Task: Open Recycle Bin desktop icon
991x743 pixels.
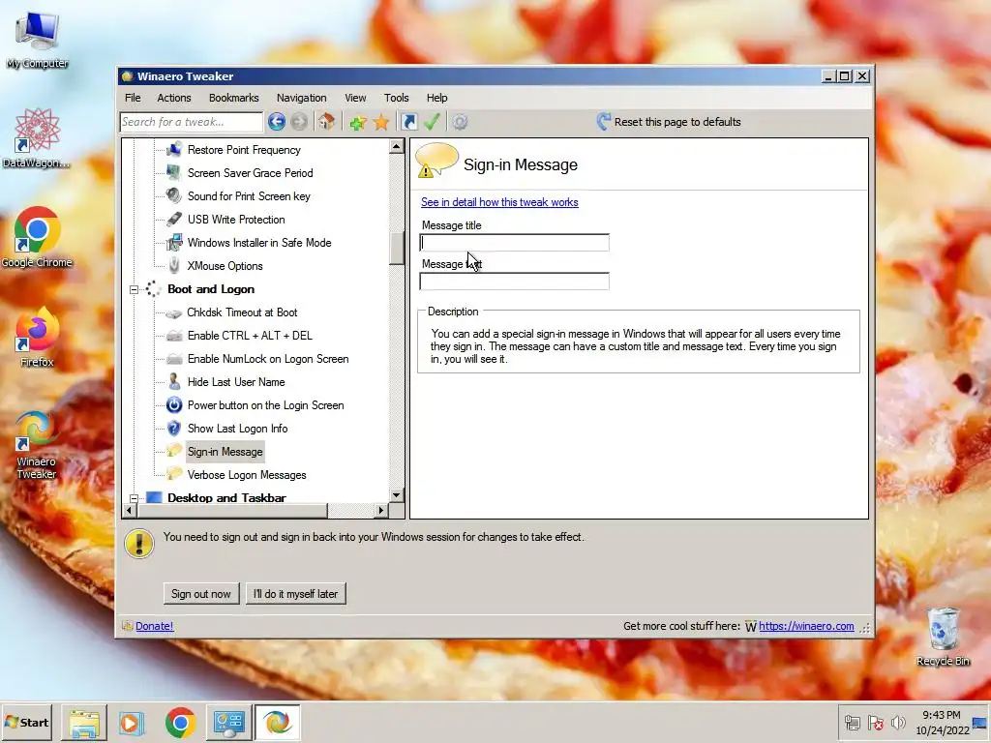Action: tap(943, 637)
